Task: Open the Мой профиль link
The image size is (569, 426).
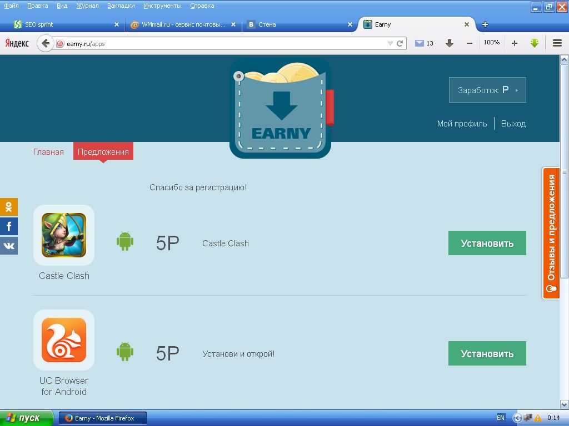Action: [462, 124]
